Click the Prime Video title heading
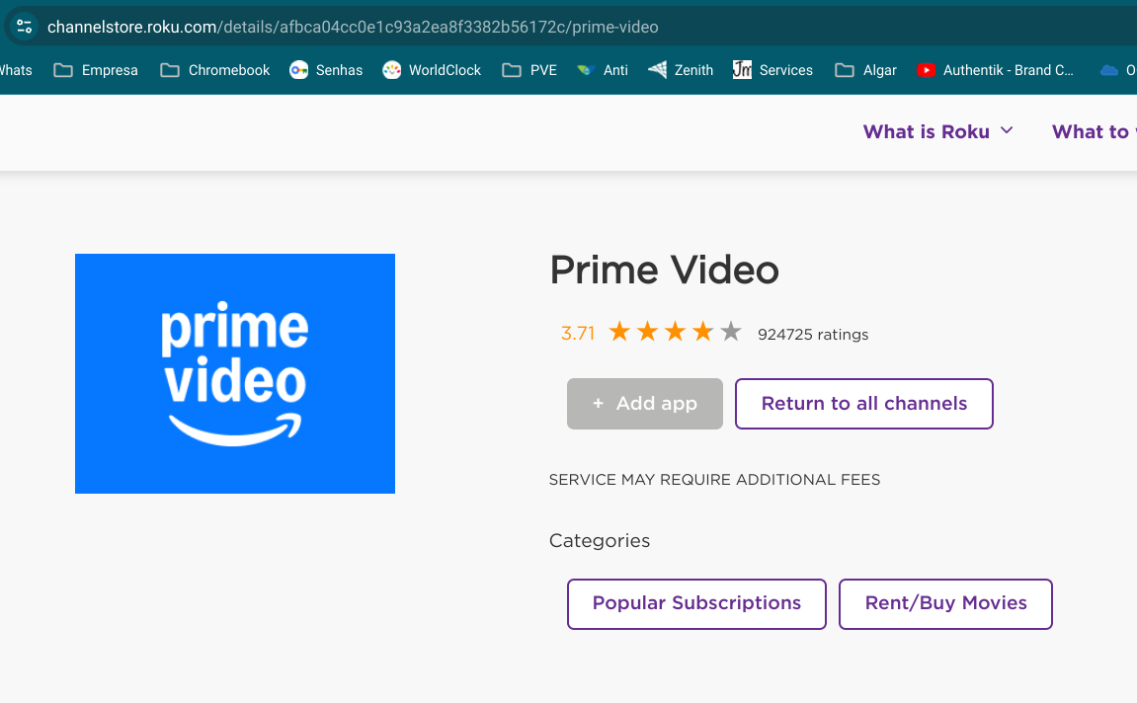Image resolution: width=1137 pixels, height=703 pixels. pyautogui.click(x=664, y=271)
